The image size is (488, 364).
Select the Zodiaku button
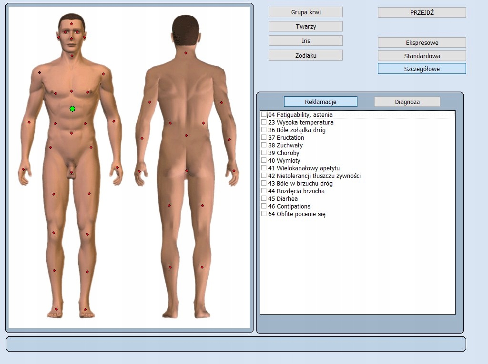[x=305, y=55]
